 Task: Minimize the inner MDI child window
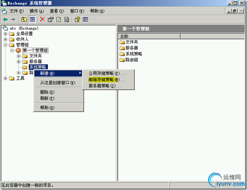pos(229,11)
